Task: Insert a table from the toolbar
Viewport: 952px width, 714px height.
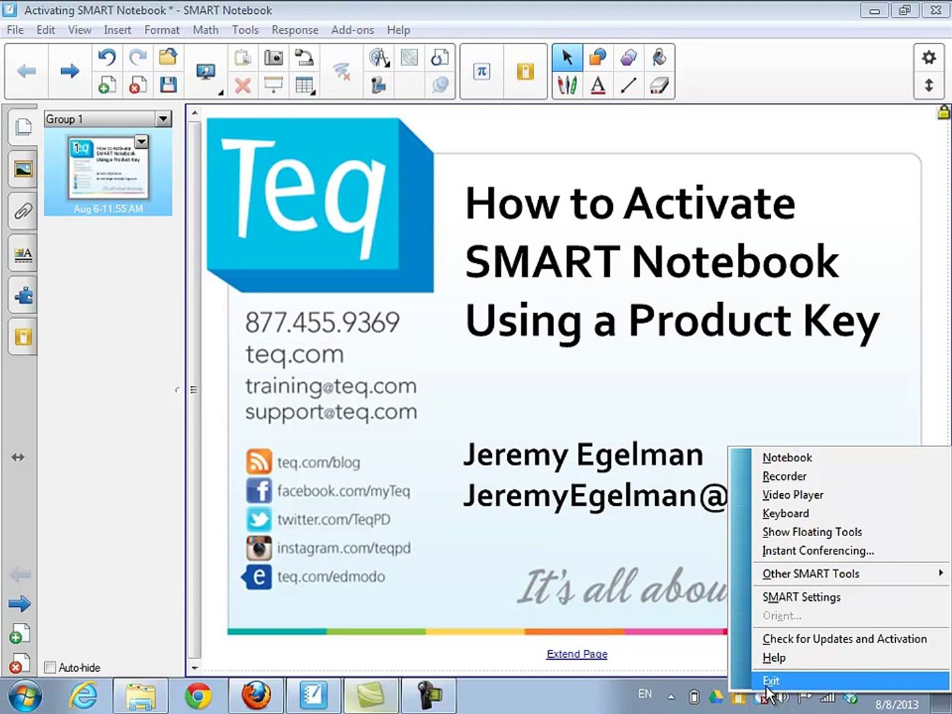Action: pos(304,85)
